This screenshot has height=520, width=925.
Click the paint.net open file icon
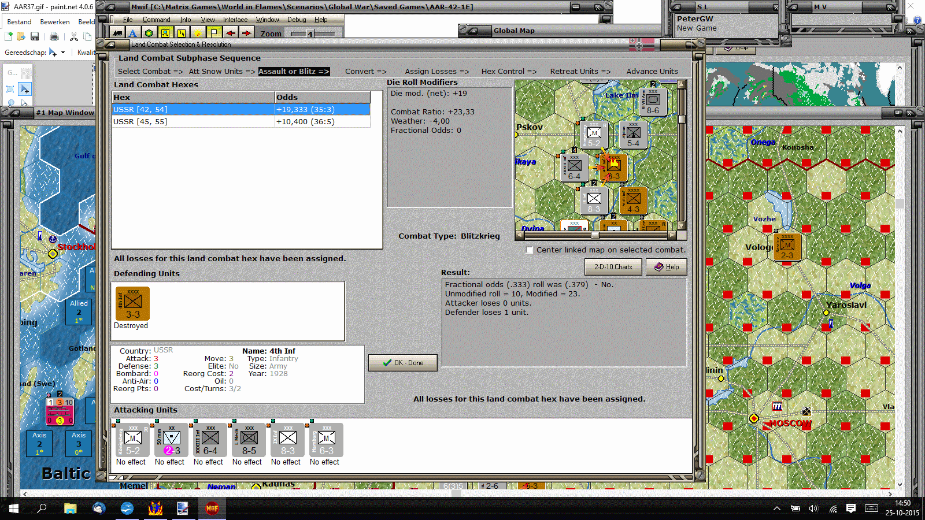pyautogui.click(x=21, y=36)
